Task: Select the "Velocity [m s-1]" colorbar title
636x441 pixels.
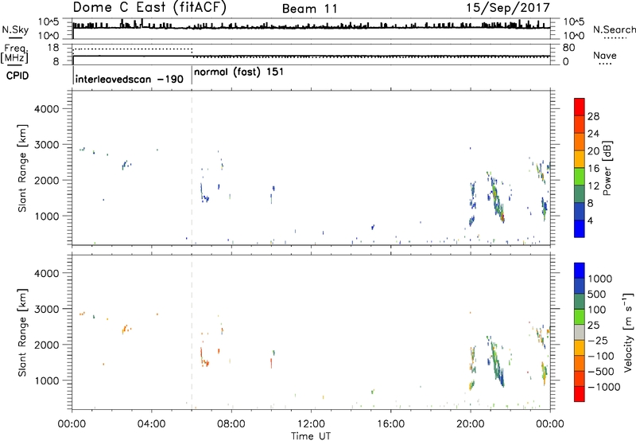Action: [628, 332]
